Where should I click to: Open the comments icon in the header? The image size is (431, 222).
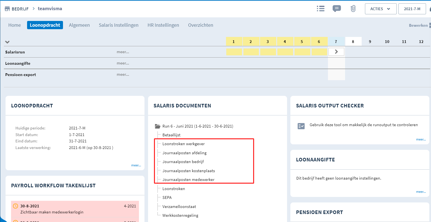[x=337, y=9]
